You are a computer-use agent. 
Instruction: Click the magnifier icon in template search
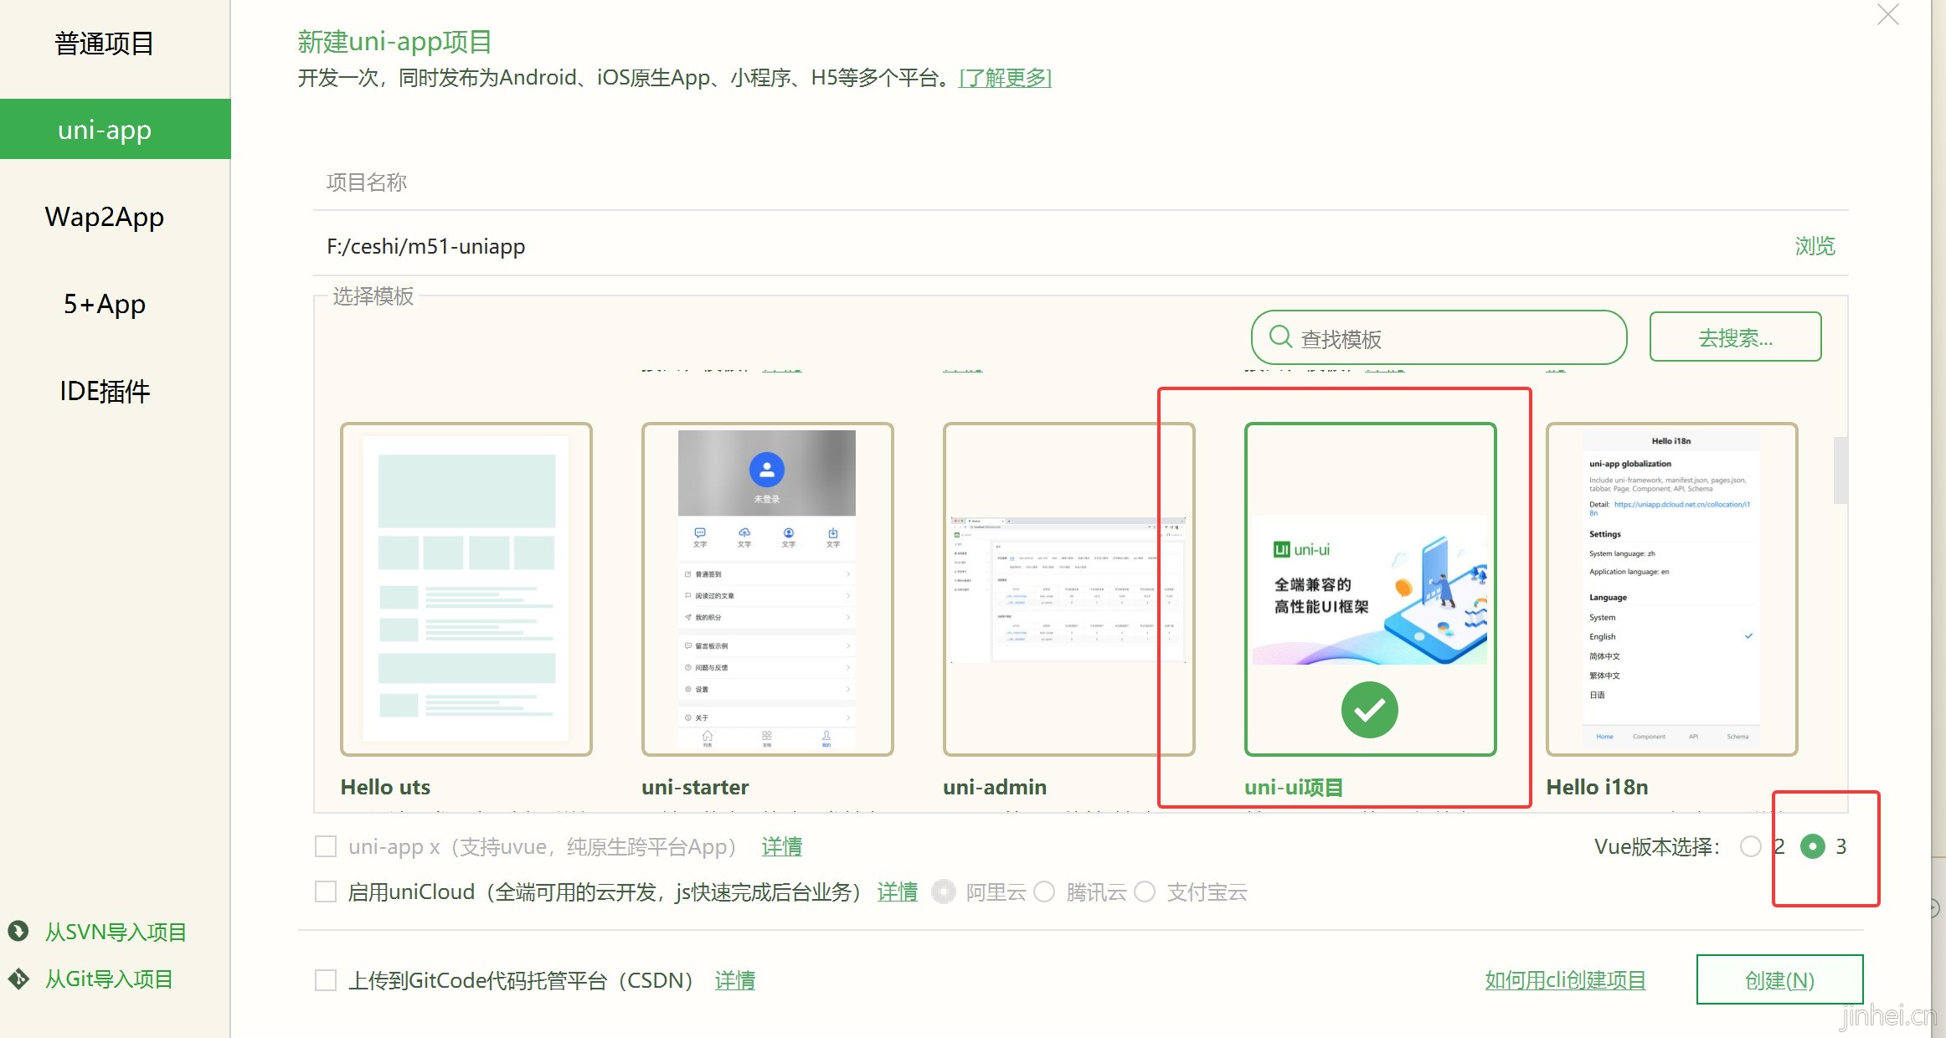1280,337
